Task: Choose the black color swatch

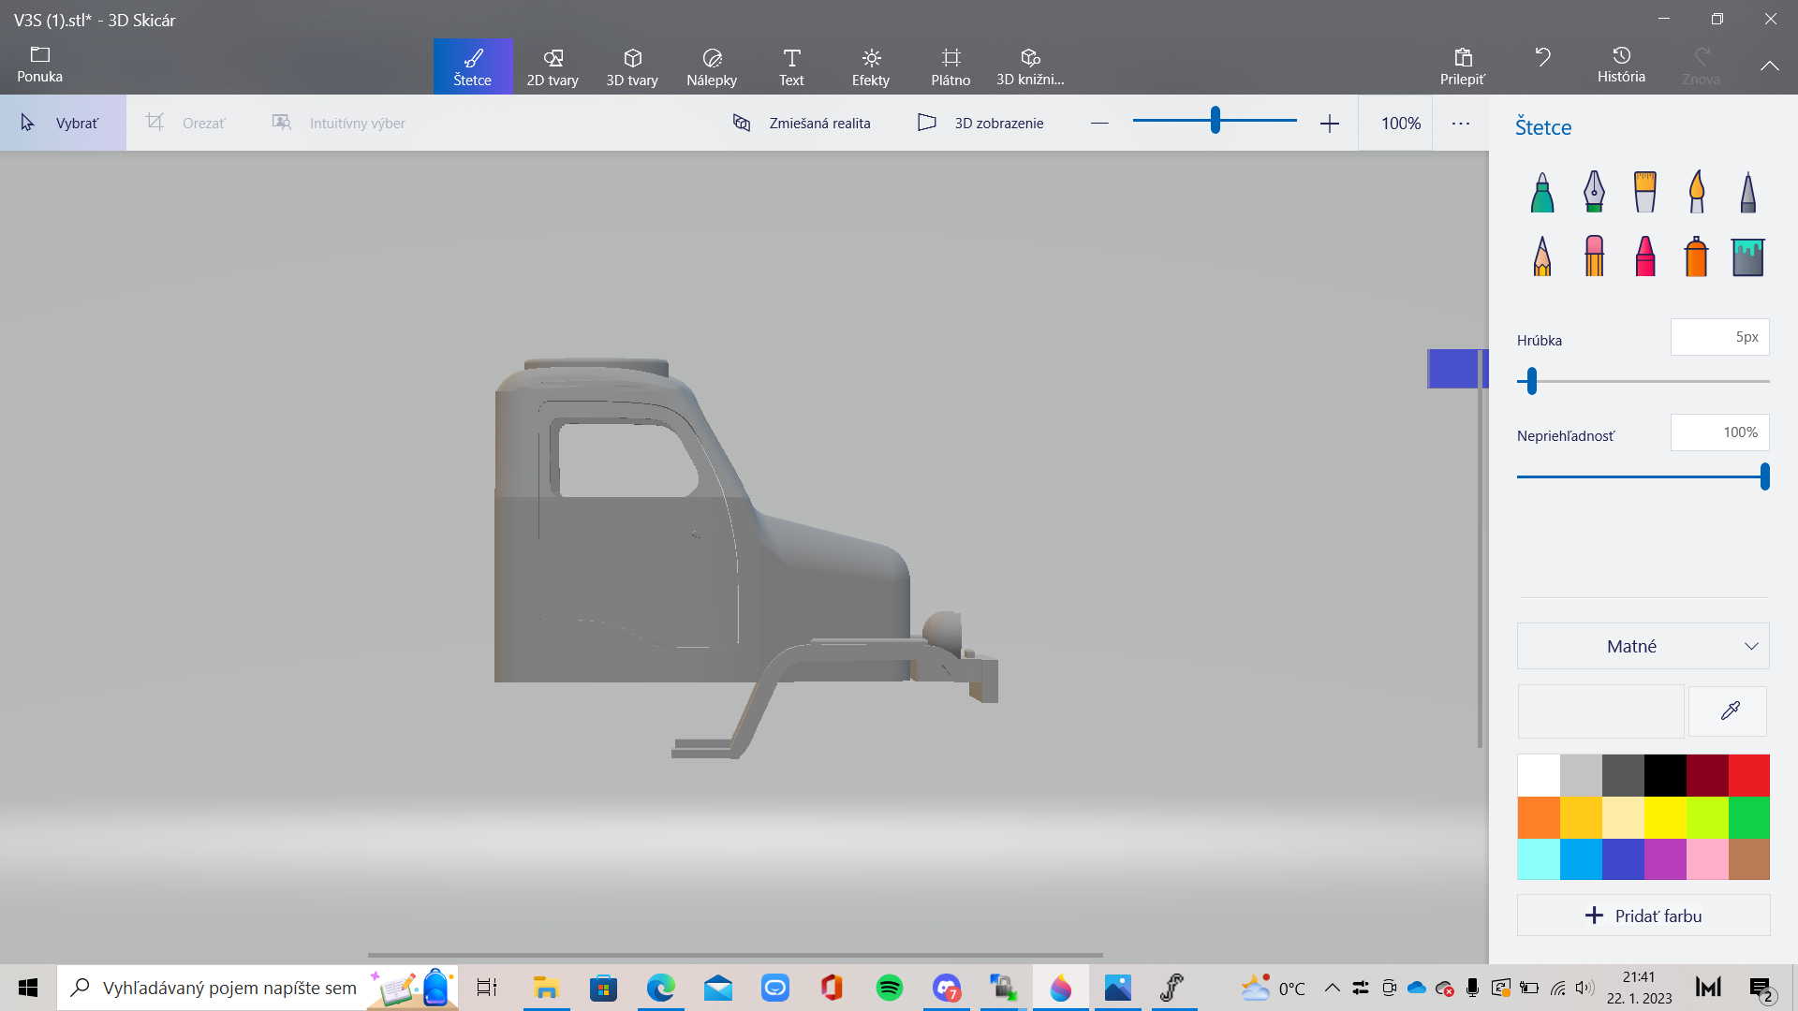Action: 1665,775
